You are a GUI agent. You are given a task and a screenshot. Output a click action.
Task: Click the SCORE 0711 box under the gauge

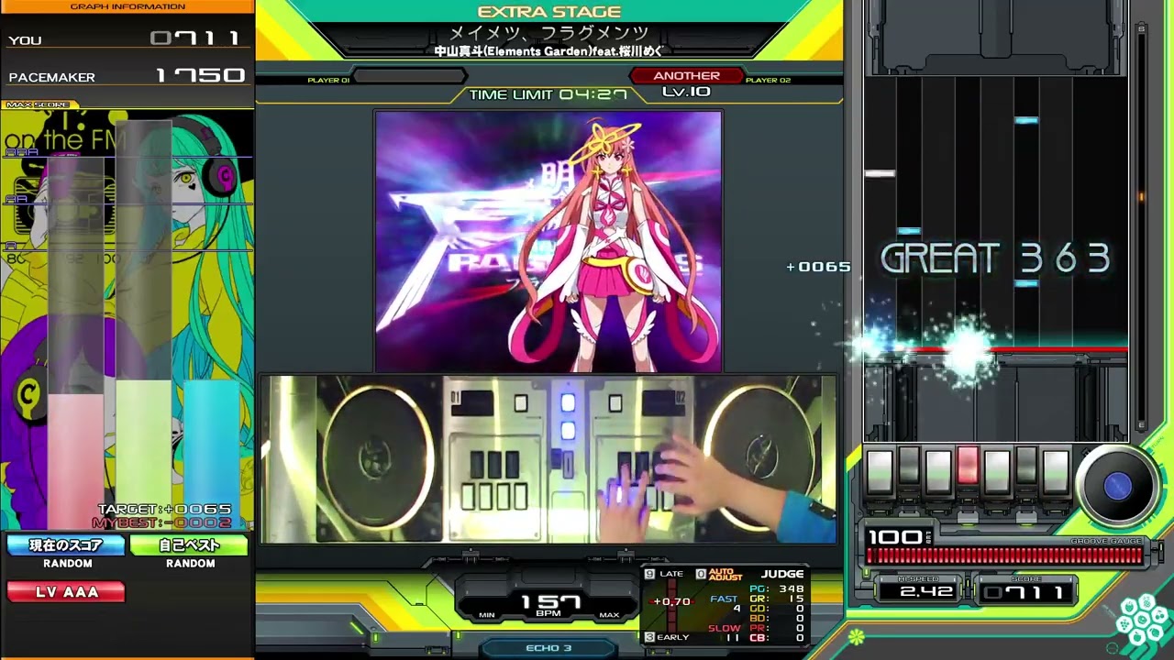[1025, 593]
